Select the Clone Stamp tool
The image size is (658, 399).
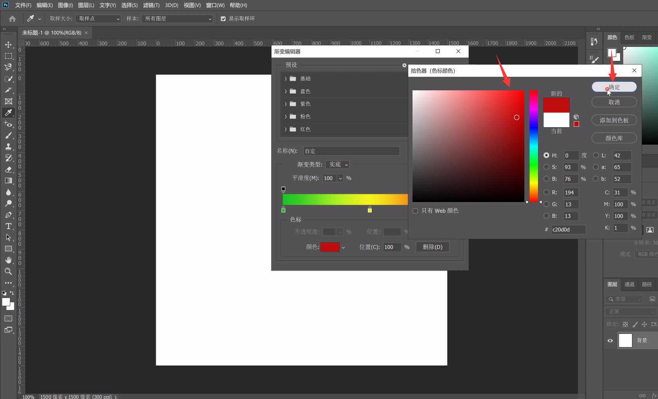pos(8,147)
